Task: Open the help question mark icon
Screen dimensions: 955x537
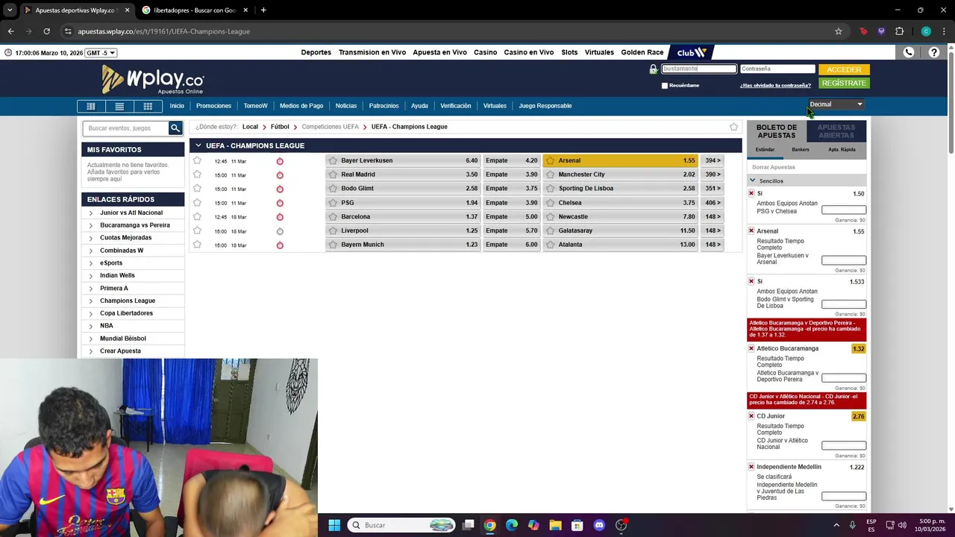Action: 934,52
